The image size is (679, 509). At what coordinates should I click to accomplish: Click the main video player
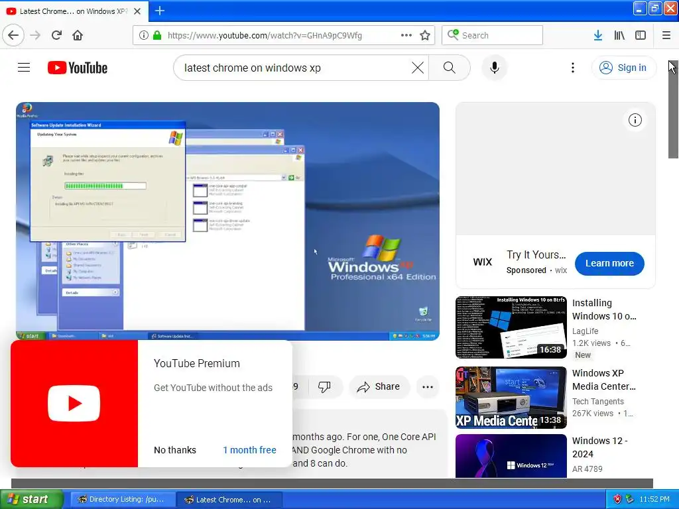tap(228, 221)
